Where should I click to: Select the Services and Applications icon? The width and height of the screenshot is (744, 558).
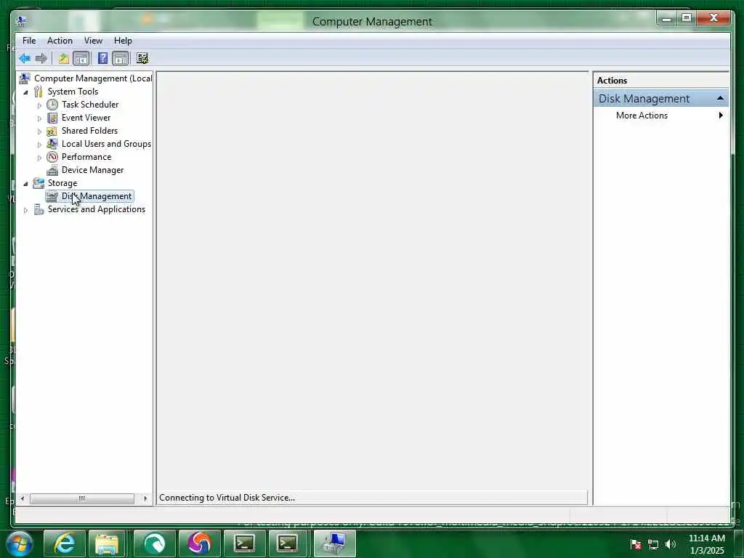[x=39, y=209]
